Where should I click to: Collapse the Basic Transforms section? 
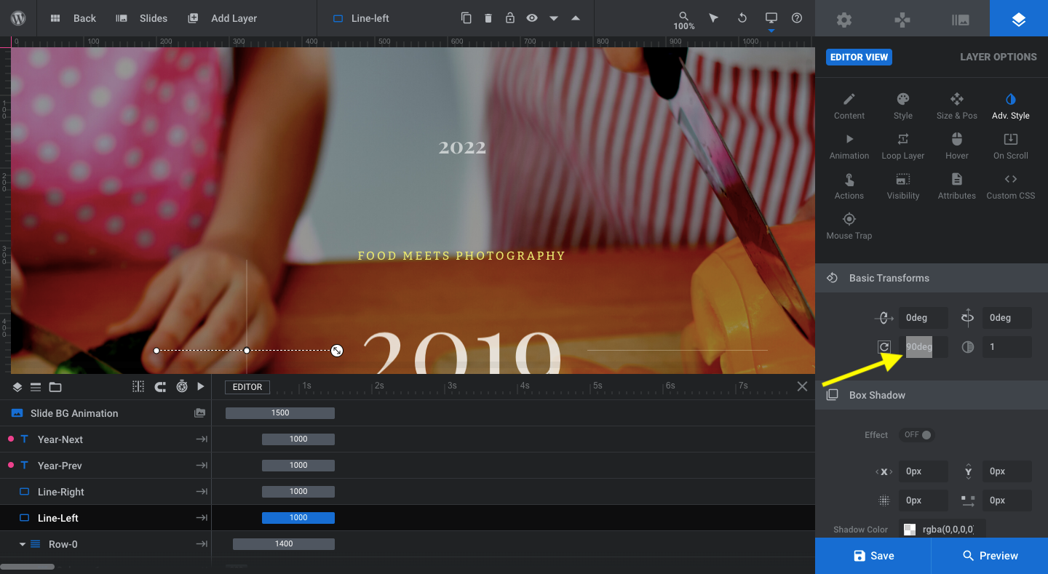point(932,278)
